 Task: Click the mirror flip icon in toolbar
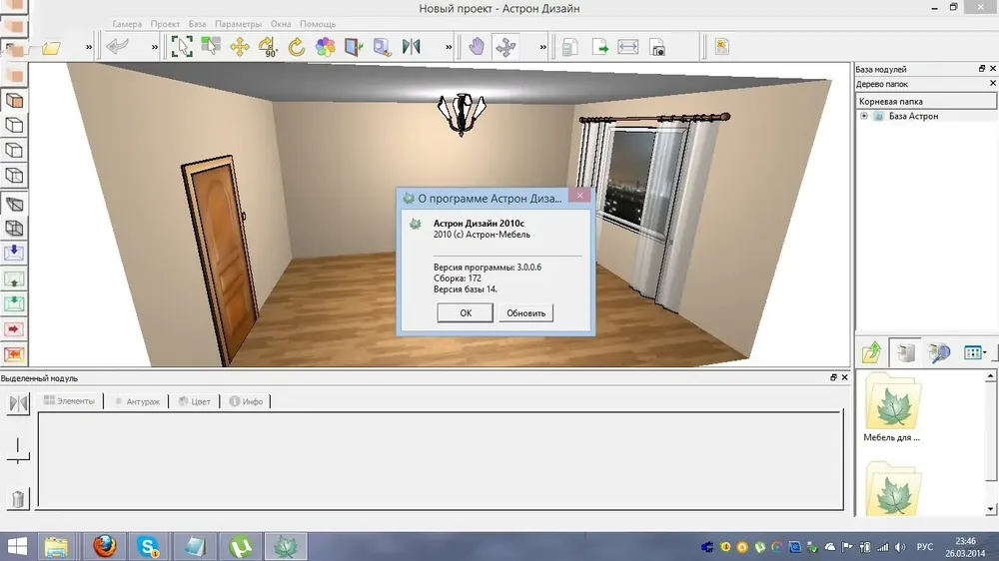click(x=411, y=47)
